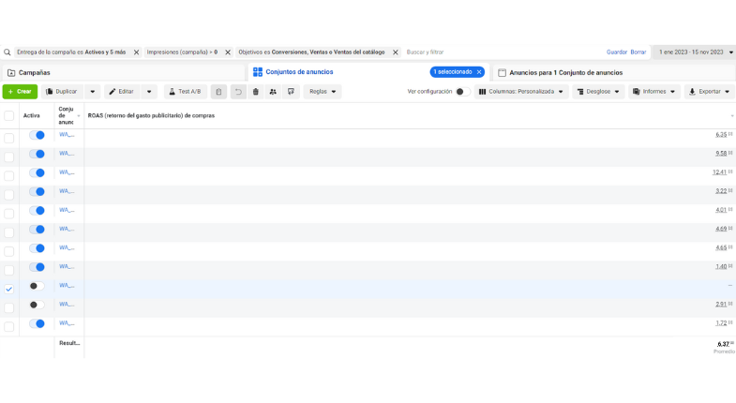Turn off the first ad set's Activa switch
Viewport: 736px width, 403px height.
[37, 135]
